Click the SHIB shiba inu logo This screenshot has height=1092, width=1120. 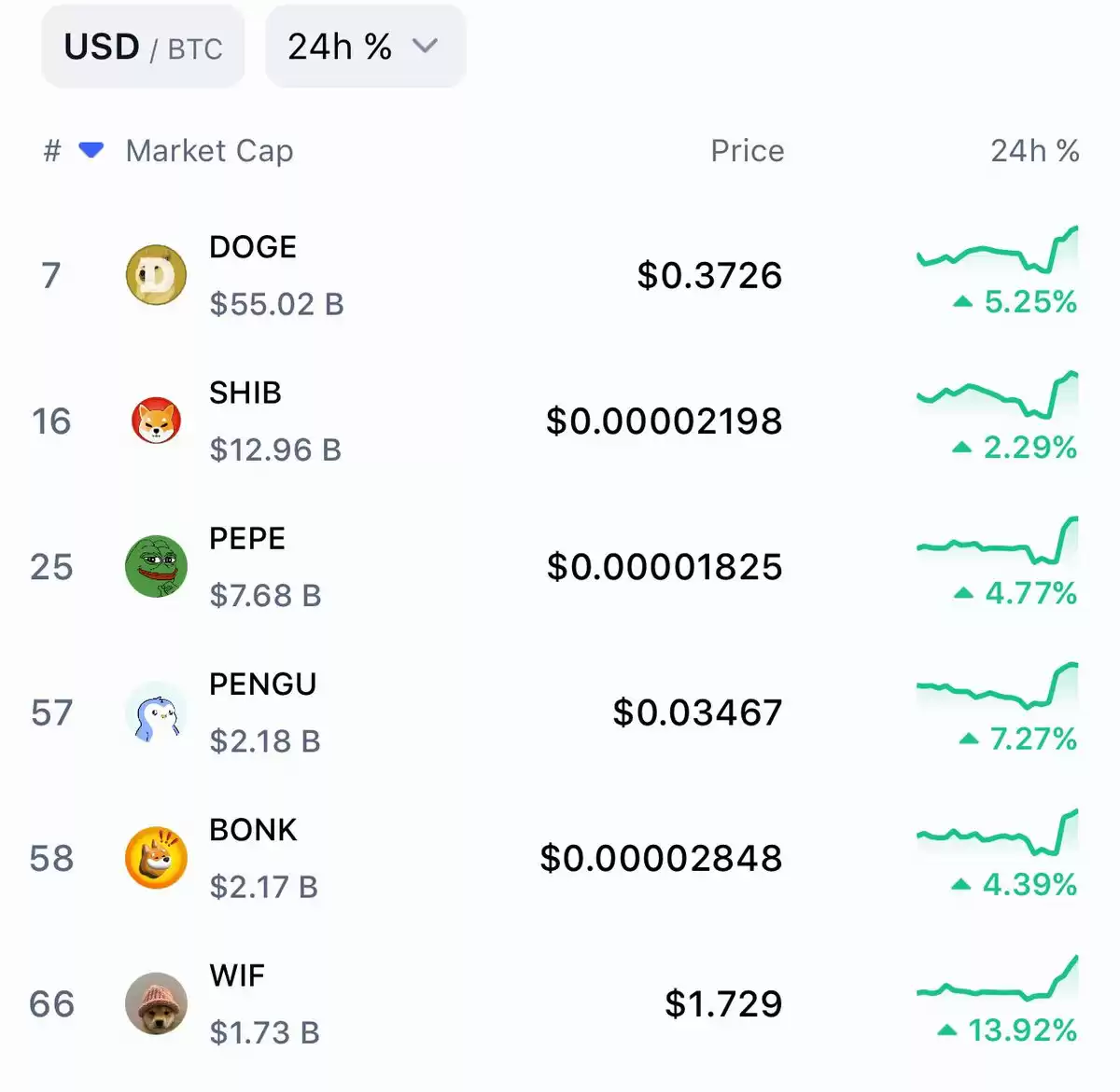[156, 421]
